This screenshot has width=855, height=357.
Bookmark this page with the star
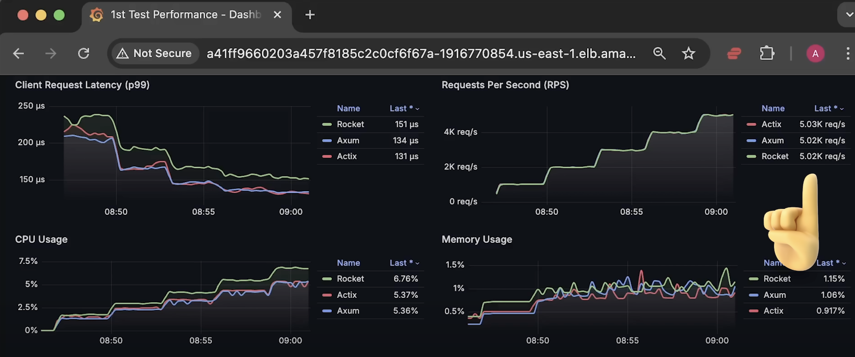(688, 53)
